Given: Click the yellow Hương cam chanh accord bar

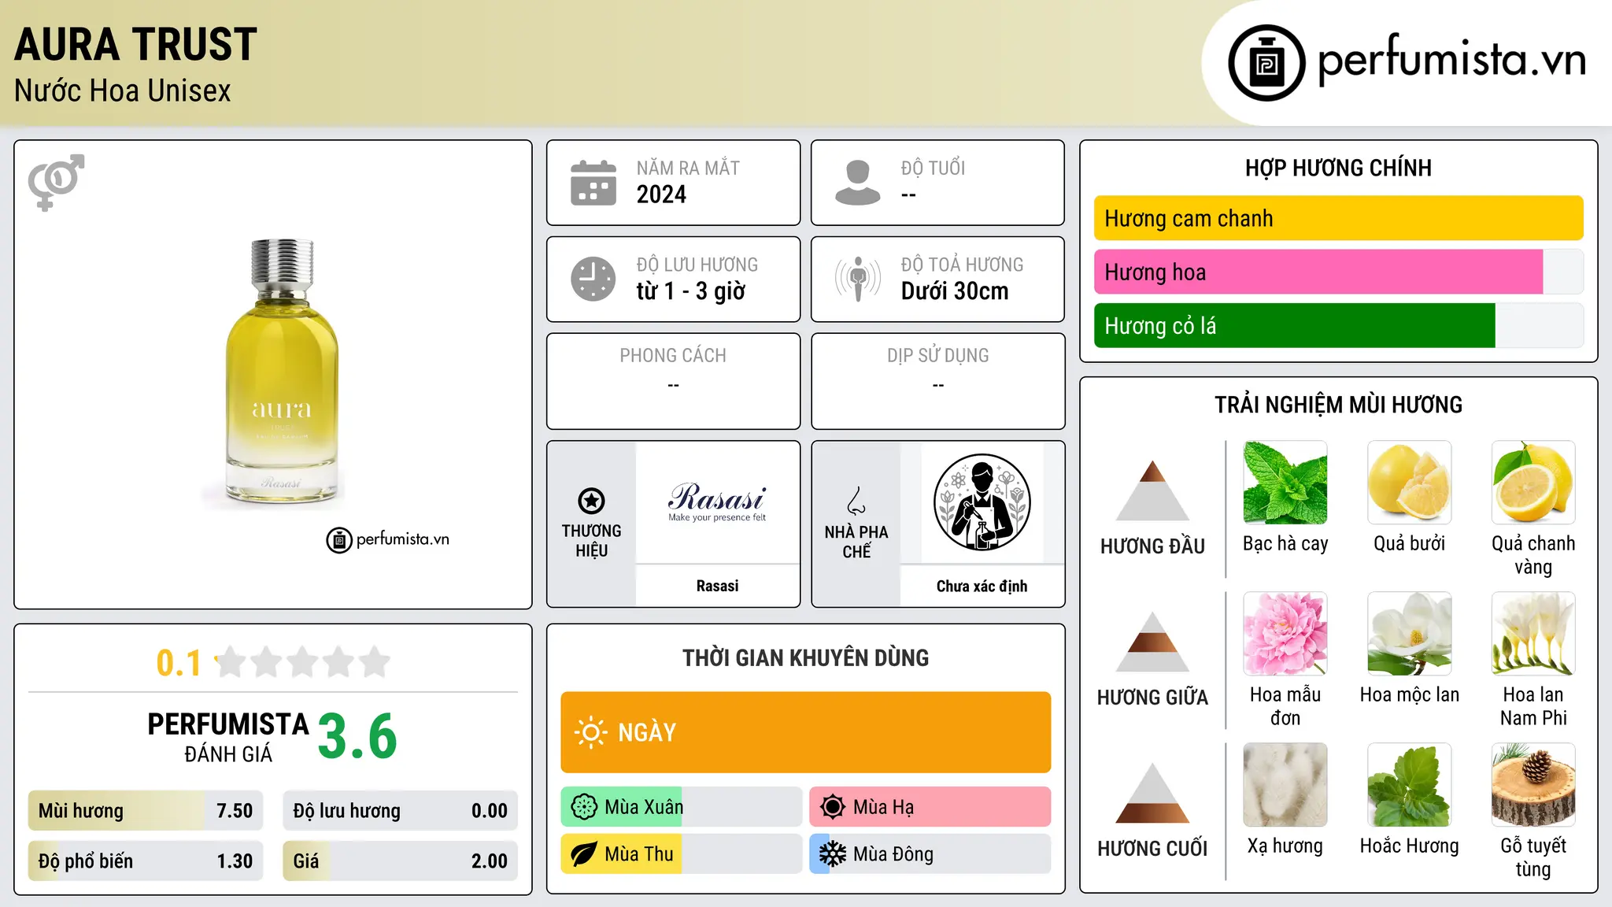Looking at the screenshot, I should (x=1338, y=218).
